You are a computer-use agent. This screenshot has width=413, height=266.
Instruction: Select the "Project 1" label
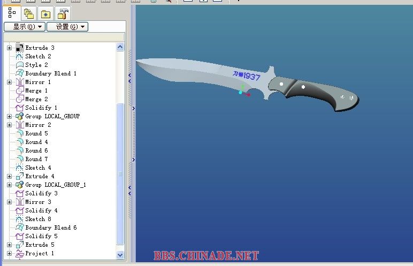pos(40,253)
